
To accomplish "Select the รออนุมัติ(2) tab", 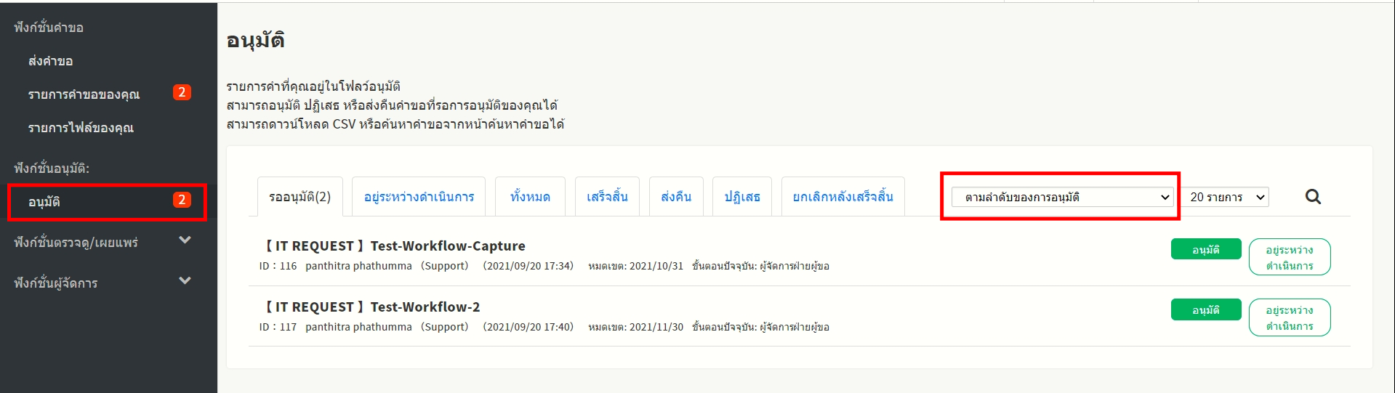I will 299,197.
